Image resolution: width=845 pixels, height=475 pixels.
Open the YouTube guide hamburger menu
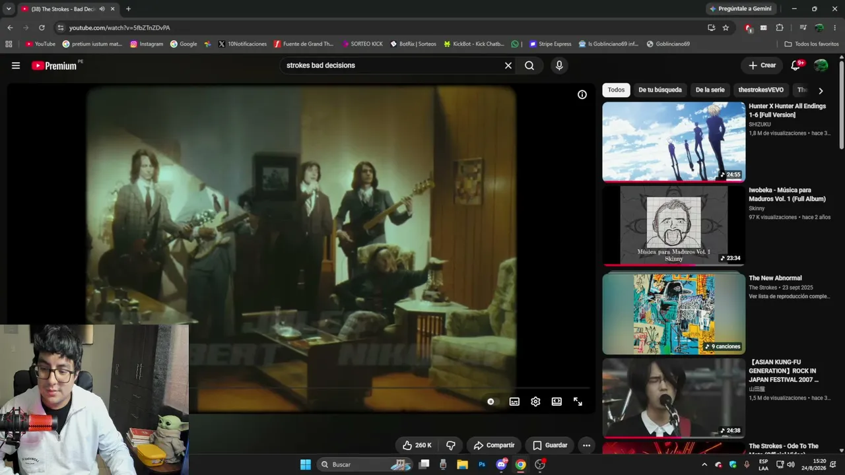16,65
